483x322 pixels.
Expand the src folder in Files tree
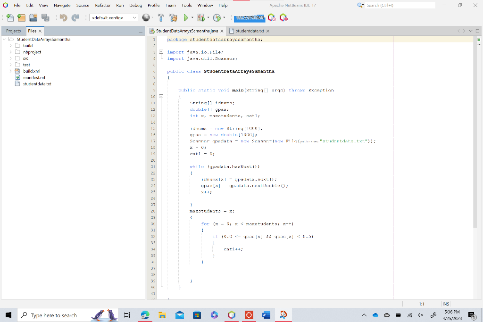pyautogui.click(x=10, y=58)
